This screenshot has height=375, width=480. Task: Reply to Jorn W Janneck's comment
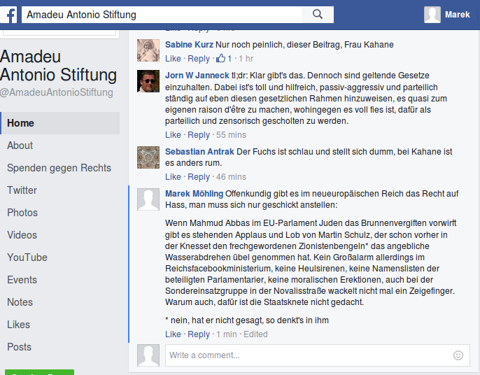[x=199, y=135]
